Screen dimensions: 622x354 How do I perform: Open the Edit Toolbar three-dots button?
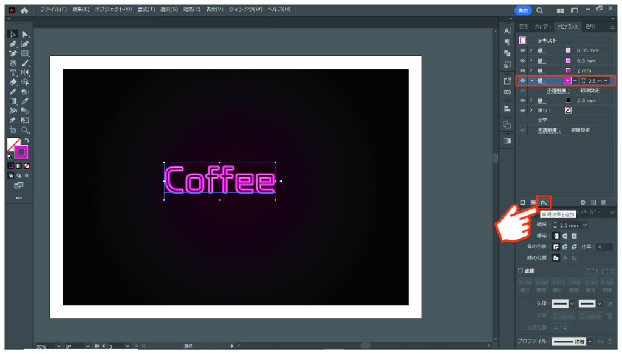[x=19, y=198]
